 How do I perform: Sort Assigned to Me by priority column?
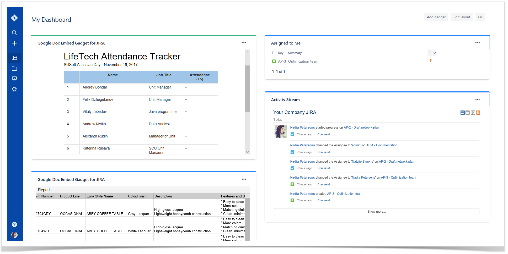[432, 53]
